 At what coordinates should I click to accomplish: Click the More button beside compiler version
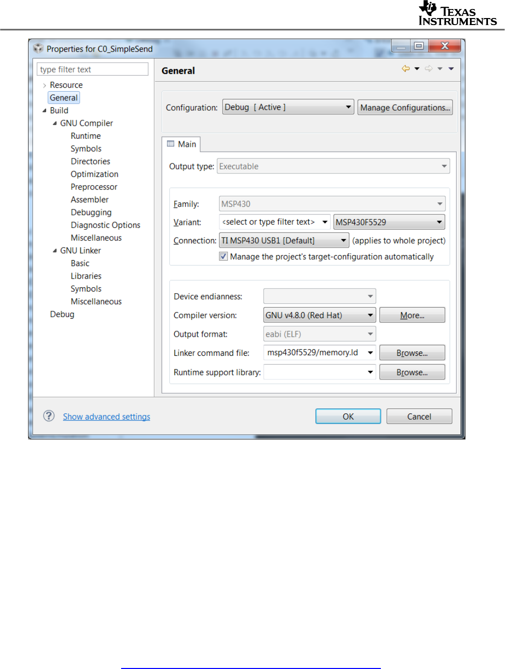(x=412, y=315)
